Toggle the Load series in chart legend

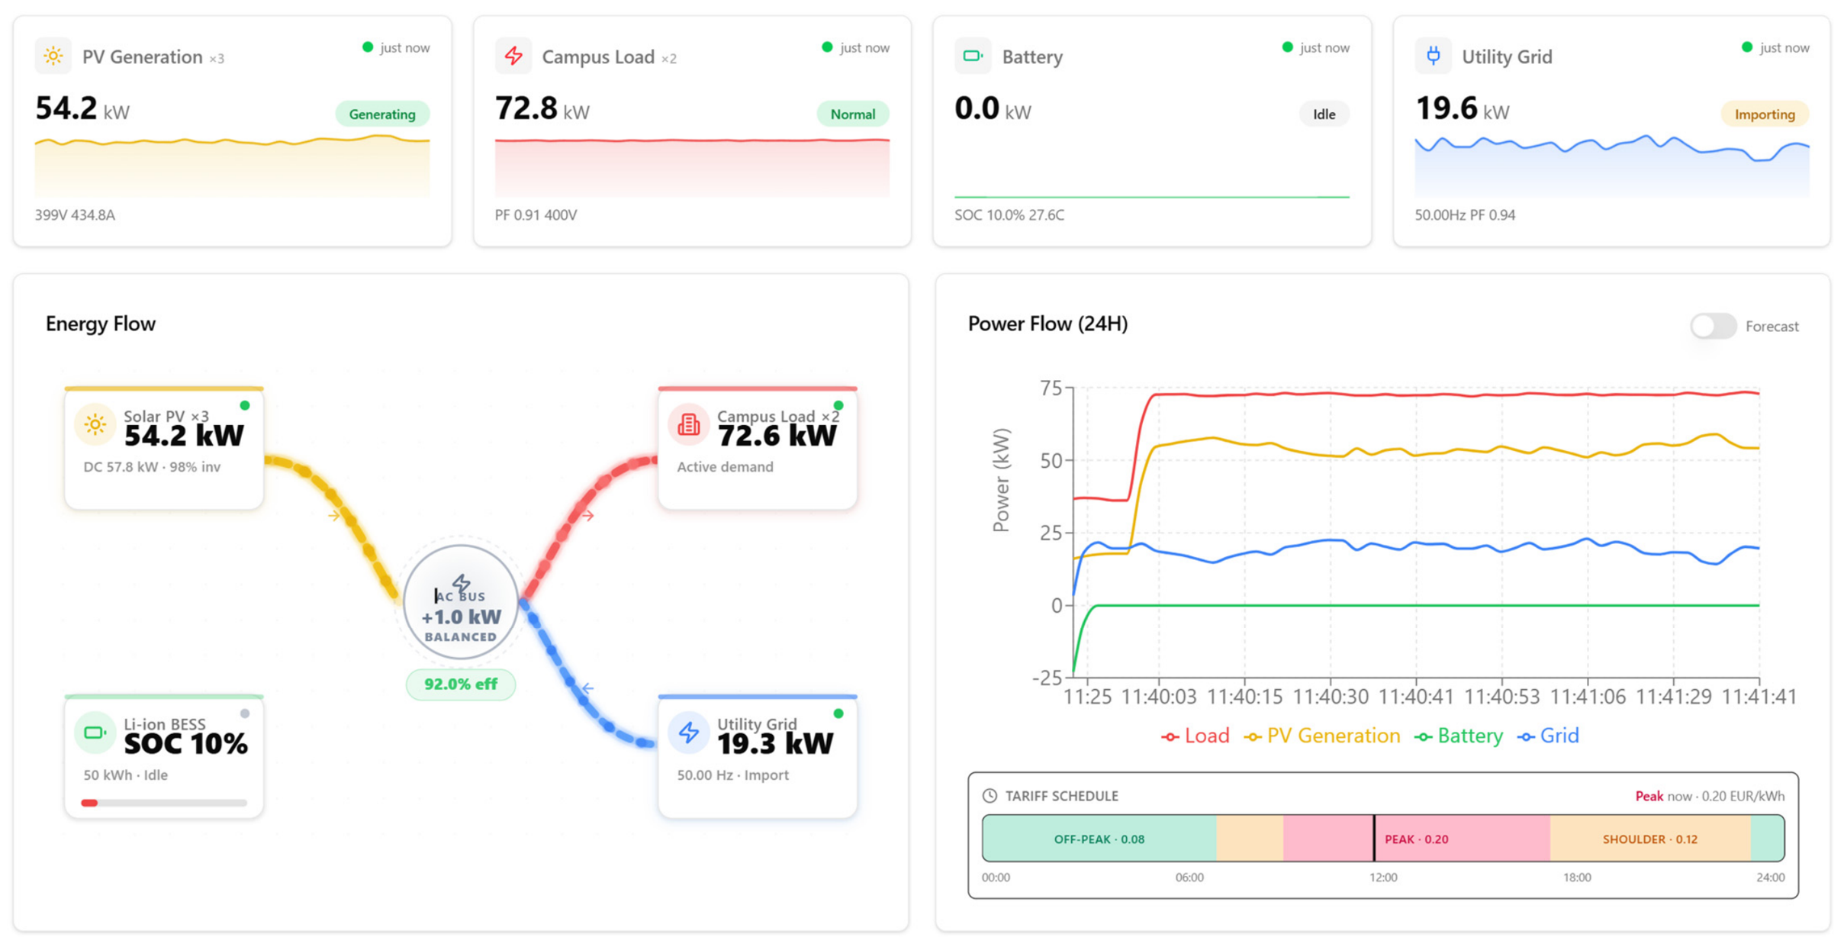click(1195, 736)
